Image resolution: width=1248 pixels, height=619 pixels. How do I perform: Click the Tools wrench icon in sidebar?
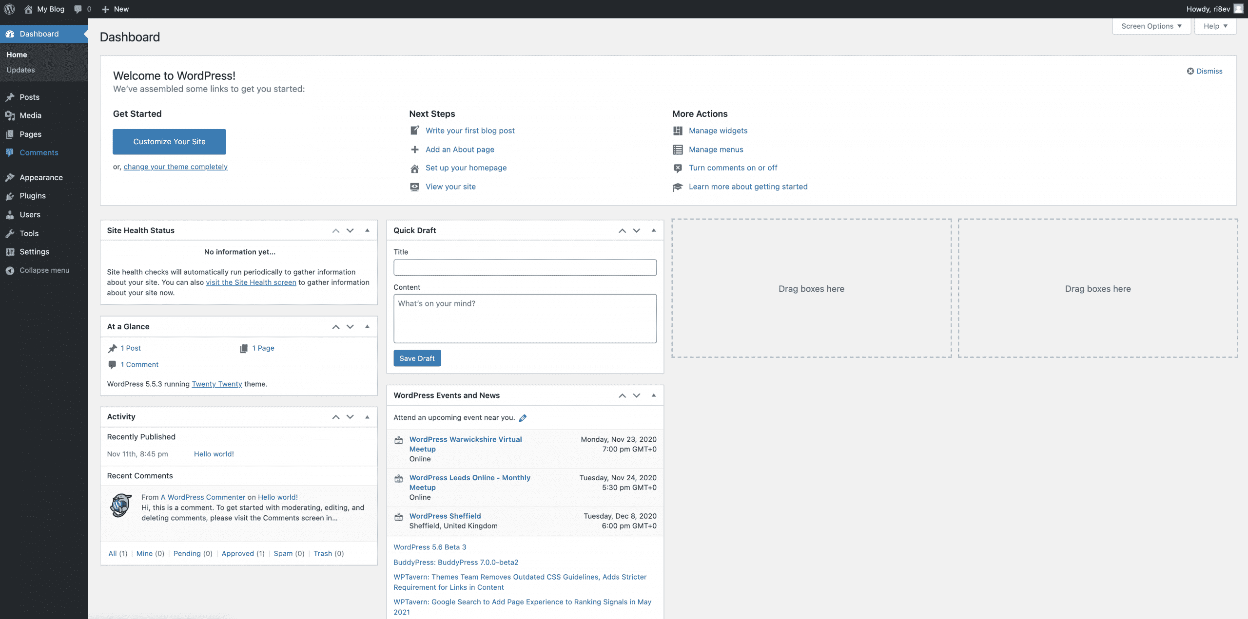(10, 233)
